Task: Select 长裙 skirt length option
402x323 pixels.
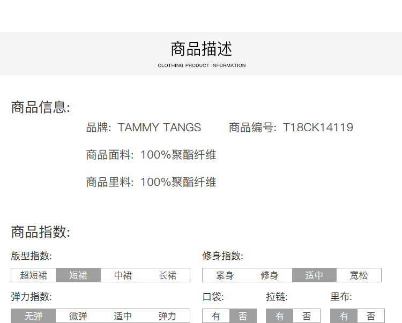Action: (x=167, y=275)
